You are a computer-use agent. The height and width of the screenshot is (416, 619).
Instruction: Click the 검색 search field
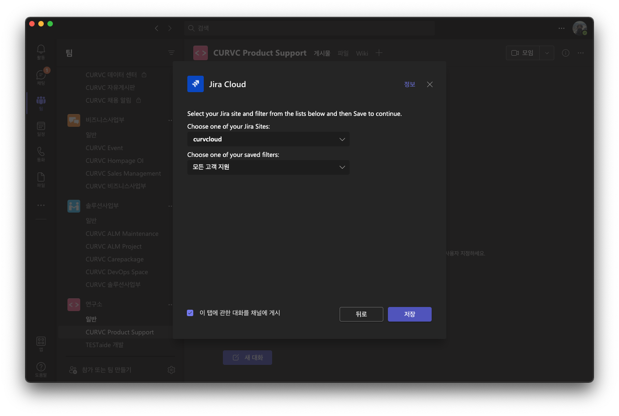coord(310,28)
